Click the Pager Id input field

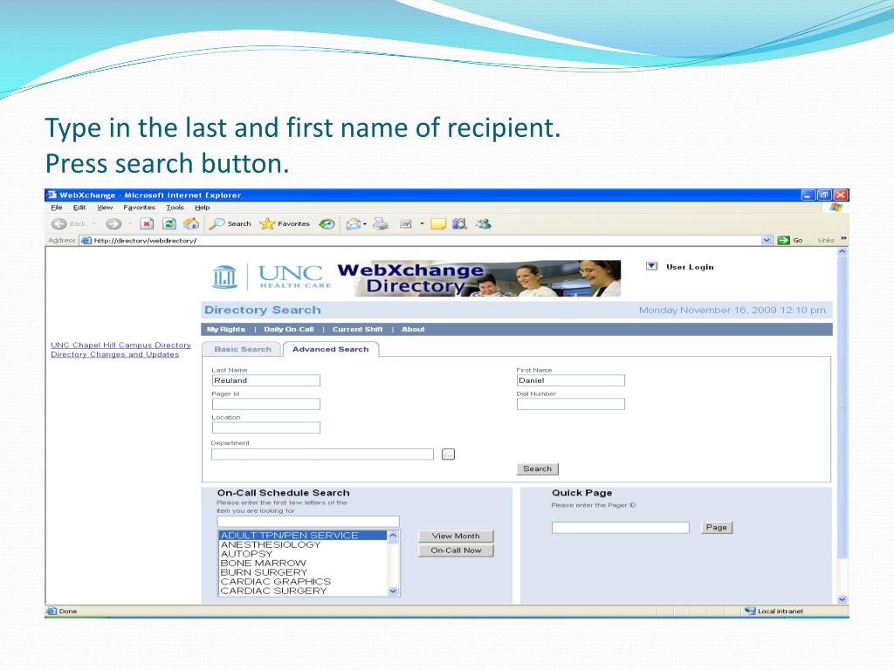coord(265,404)
